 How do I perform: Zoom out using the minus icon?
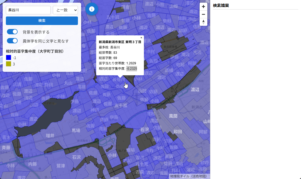203,14
